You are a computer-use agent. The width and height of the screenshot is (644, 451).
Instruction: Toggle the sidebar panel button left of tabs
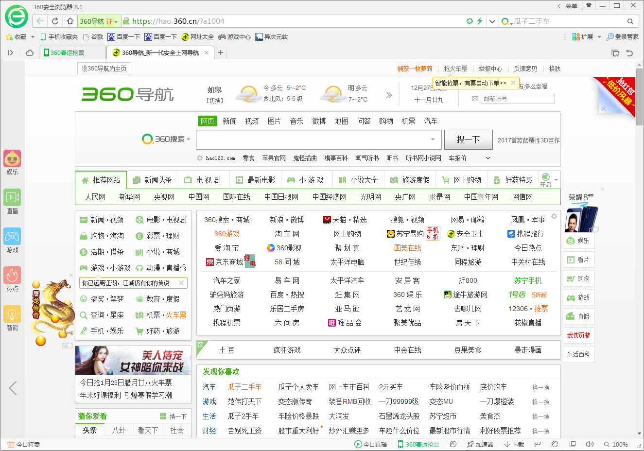click(x=11, y=52)
